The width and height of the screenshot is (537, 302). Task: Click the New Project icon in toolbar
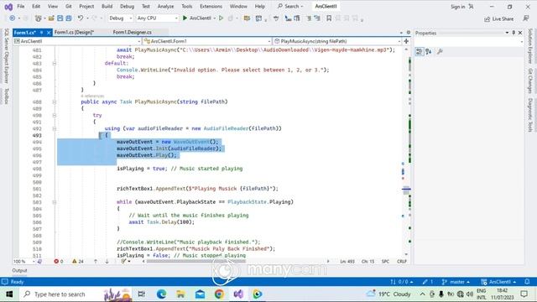(38, 18)
